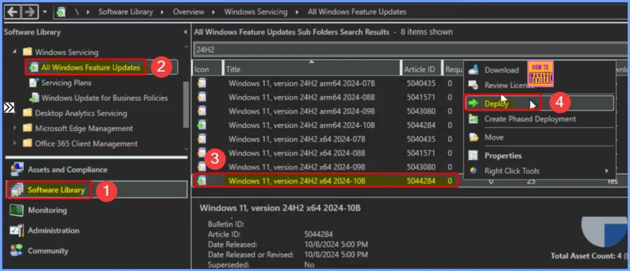The height and width of the screenshot is (271, 630).
Task: Select Windows 11 24H2 x64 2024-09B row
Action: point(327,167)
